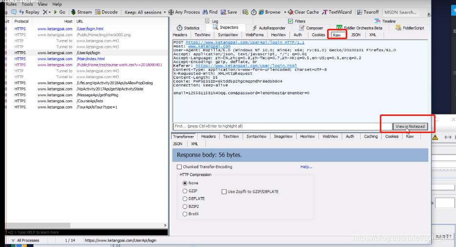The height and width of the screenshot is (247, 456).
Task: Select the /Main/index.html session
Action: (x=87, y=59)
